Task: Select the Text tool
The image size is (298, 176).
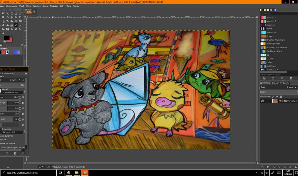Action: tap(3, 25)
